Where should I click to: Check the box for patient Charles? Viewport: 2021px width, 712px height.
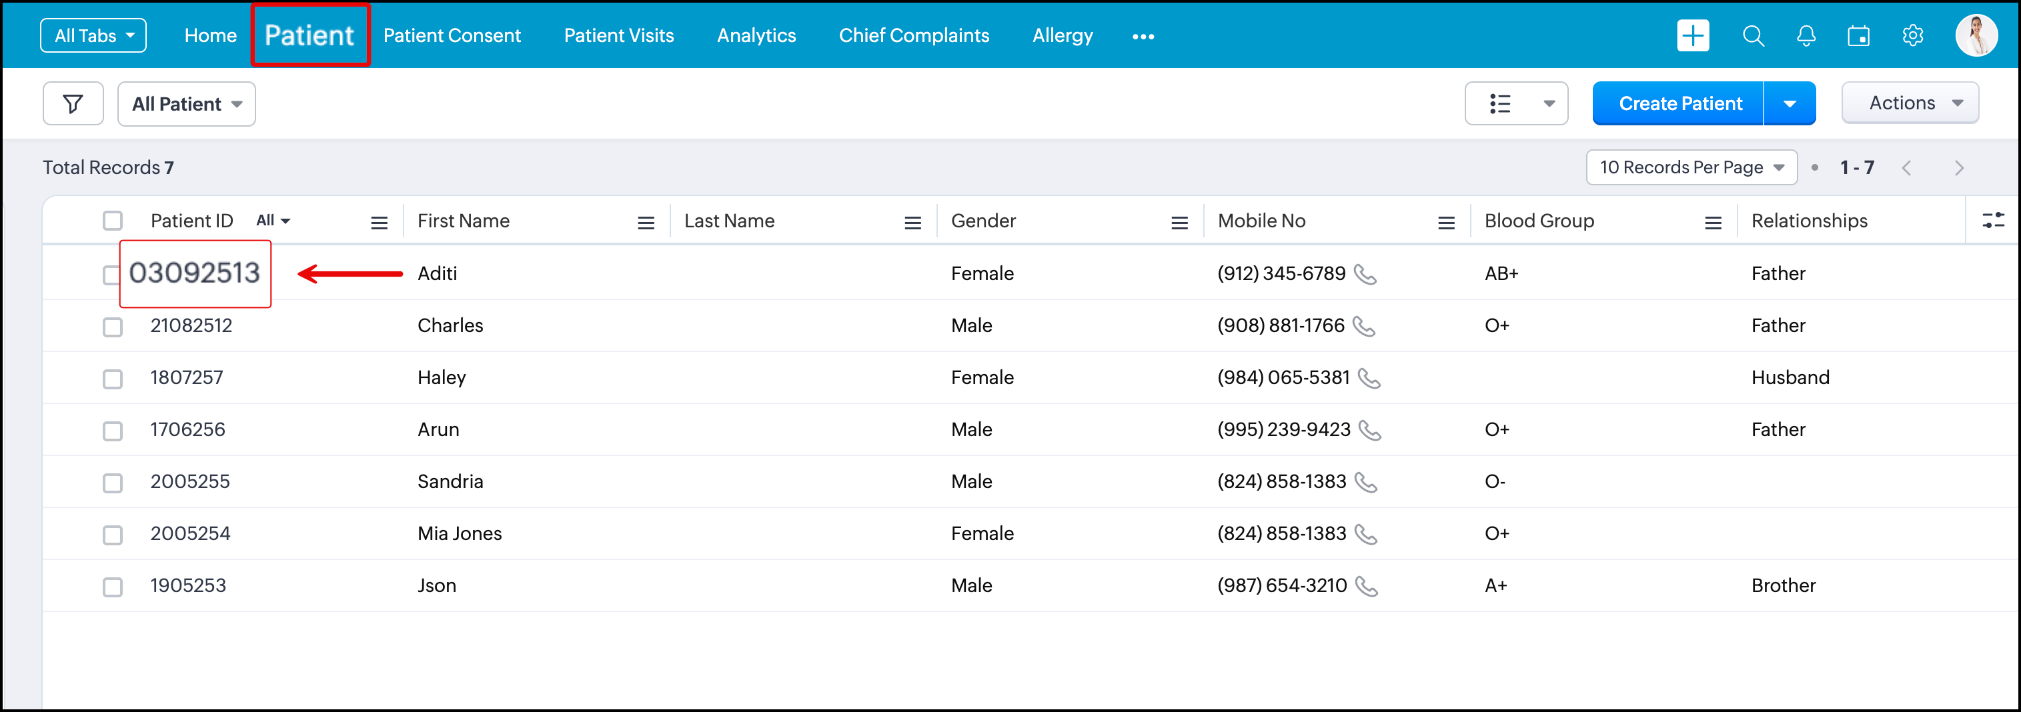pyautogui.click(x=113, y=326)
